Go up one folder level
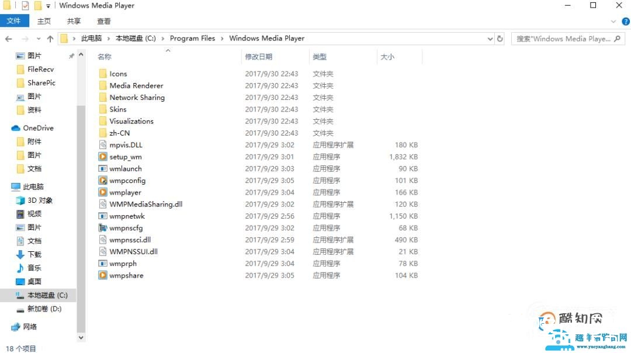 pos(50,39)
